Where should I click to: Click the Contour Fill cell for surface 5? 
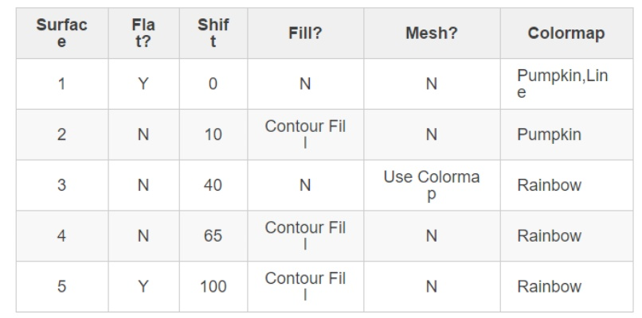point(305,286)
